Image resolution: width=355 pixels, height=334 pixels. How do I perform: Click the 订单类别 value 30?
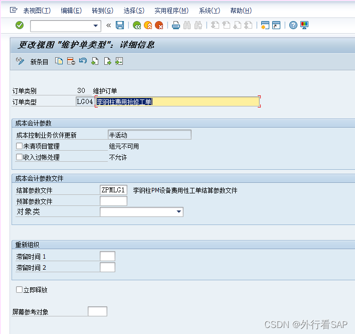click(81, 91)
